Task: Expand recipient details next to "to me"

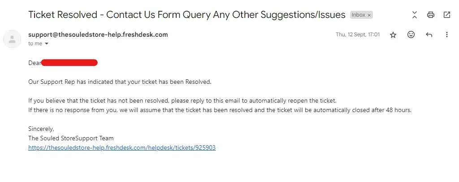Action: coord(47,44)
